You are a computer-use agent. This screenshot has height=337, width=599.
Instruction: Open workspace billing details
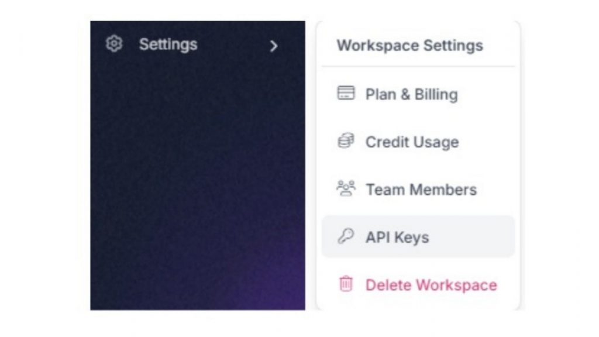click(411, 94)
